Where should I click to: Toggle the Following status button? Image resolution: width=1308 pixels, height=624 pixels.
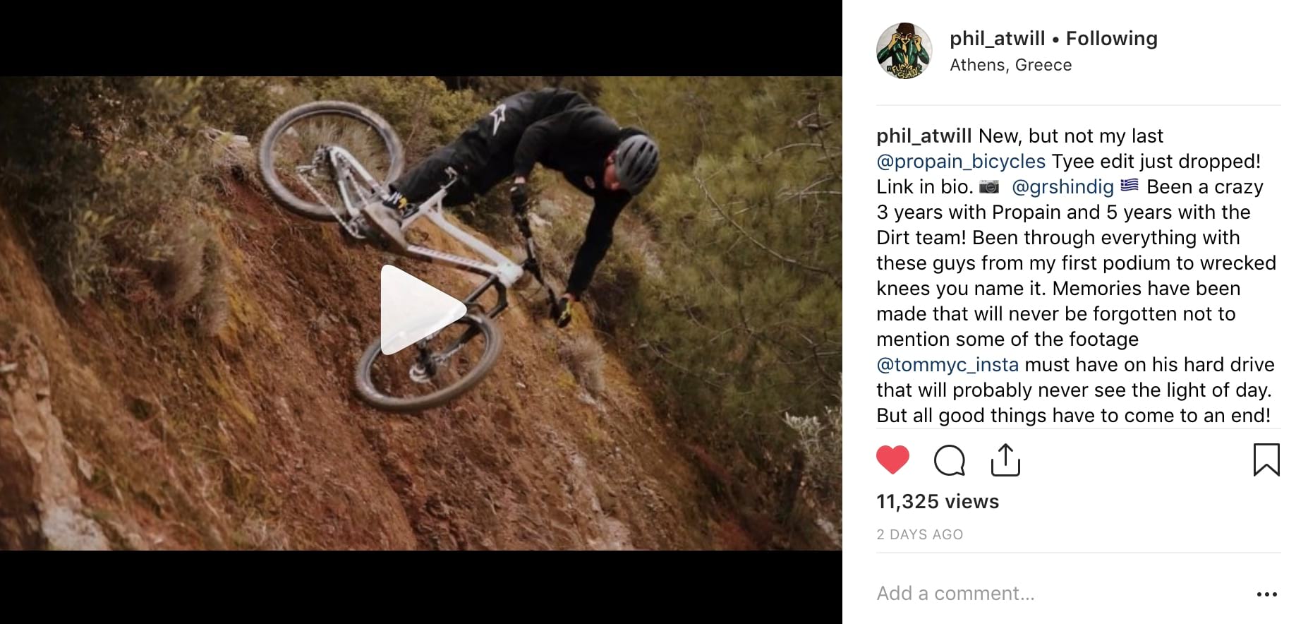[x=1112, y=38]
